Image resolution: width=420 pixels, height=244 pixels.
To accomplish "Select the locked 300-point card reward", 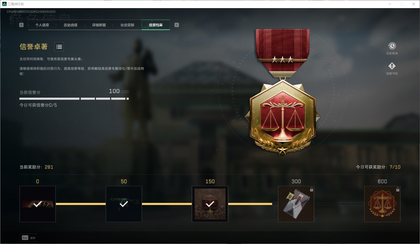I will click(296, 204).
